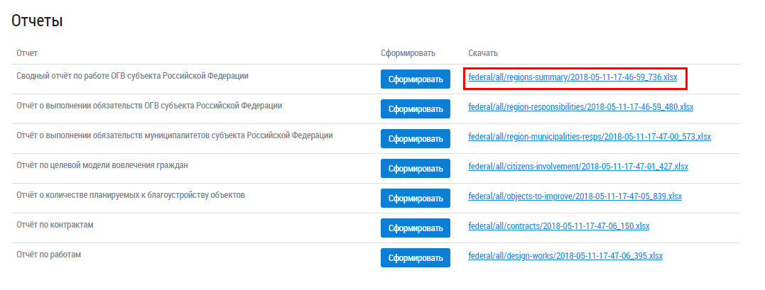
Task: Download contracts xlsx file
Action: 558,226
